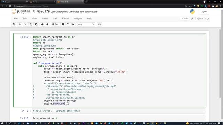Image resolution: width=223 pixels, height=125 pixels.
Task: Paste cells below via the toolbar icon
Action: [36, 24]
